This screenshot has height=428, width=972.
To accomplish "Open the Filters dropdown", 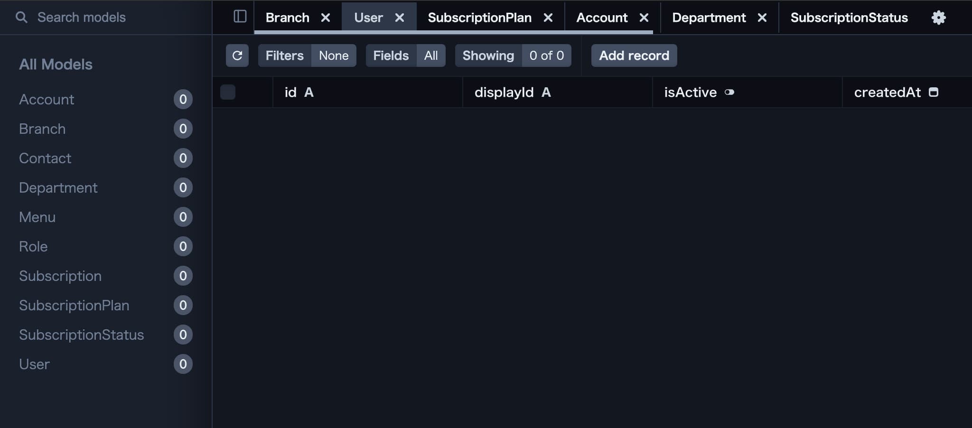I will pyautogui.click(x=307, y=56).
